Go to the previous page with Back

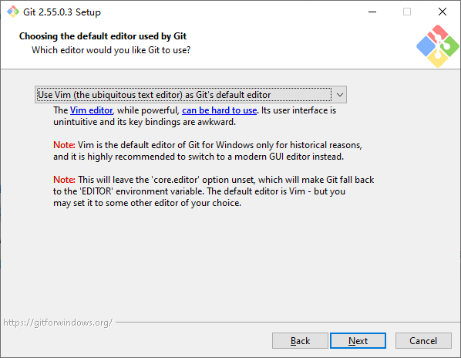(300, 341)
